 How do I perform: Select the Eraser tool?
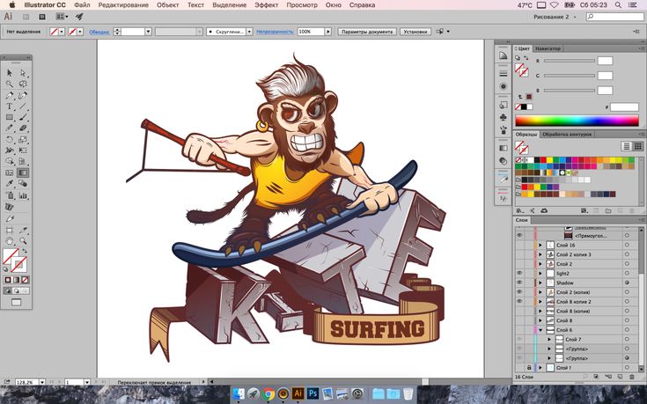click(23, 129)
